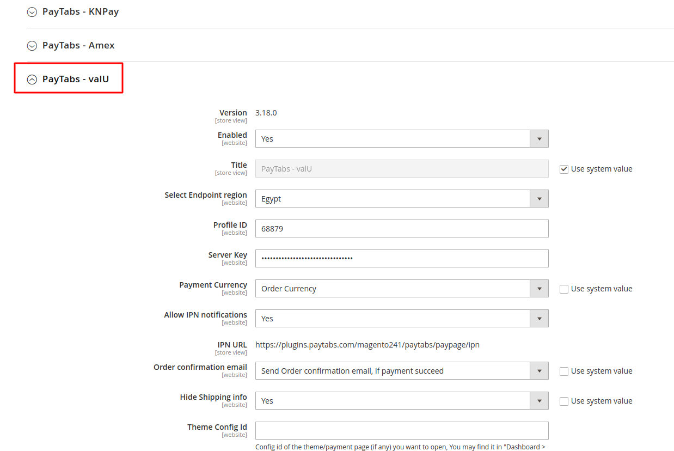The height and width of the screenshot is (451, 674).
Task: Click the Hide Shipping info label
Action: click(x=213, y=397)
